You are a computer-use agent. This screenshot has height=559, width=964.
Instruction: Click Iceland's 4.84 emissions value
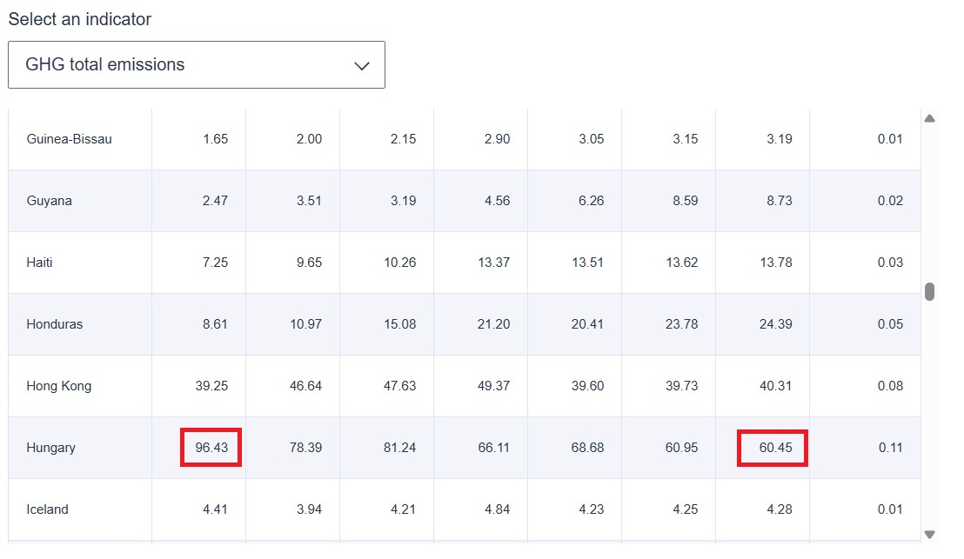point(496,509)
